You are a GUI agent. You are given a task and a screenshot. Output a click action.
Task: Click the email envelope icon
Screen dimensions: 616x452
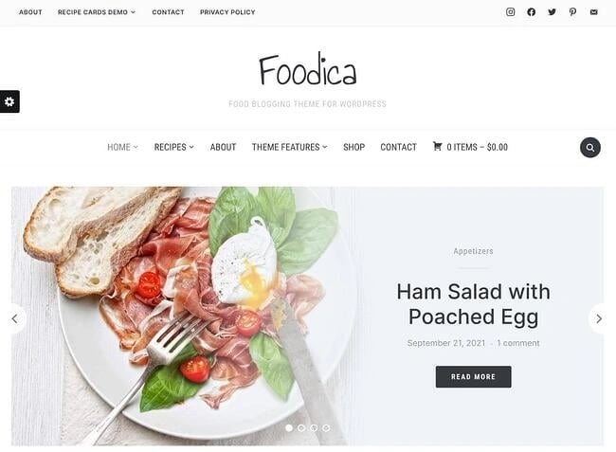pos(593,12)
